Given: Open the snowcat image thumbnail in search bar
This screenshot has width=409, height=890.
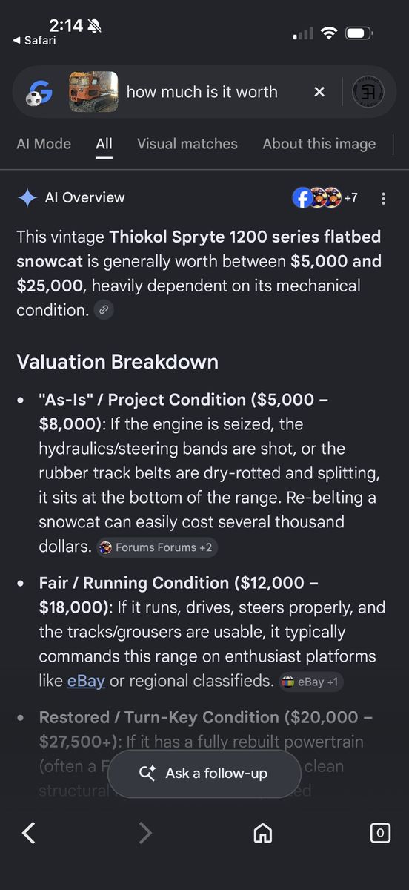Looking at the screenshot, I should (x=93, y=92).
